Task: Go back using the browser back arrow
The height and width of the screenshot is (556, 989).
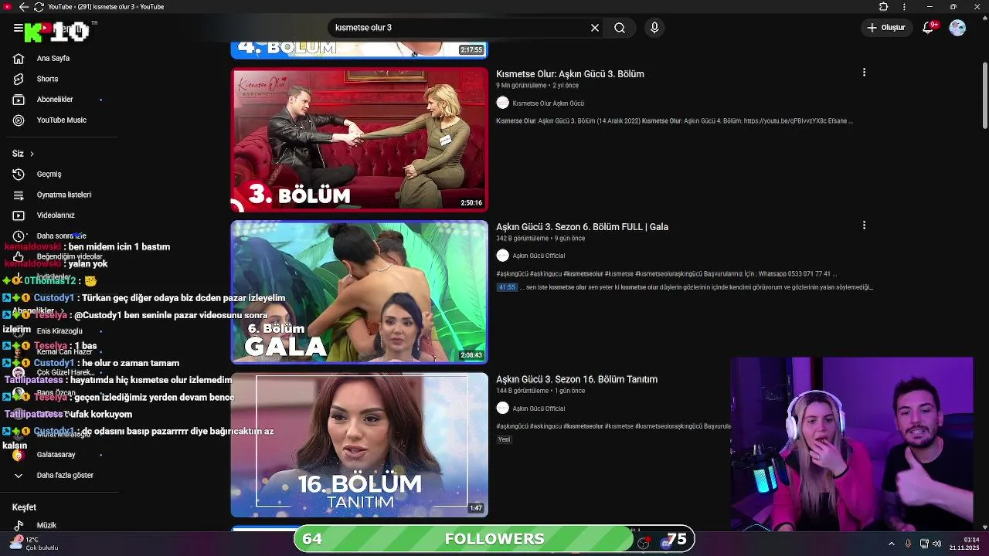Action: (23, 7)
